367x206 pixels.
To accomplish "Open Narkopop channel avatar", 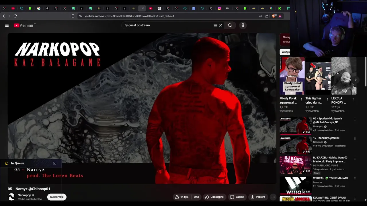I will [11, 197].
